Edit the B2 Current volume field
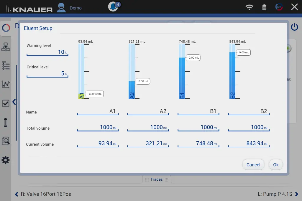 (249, 144)
